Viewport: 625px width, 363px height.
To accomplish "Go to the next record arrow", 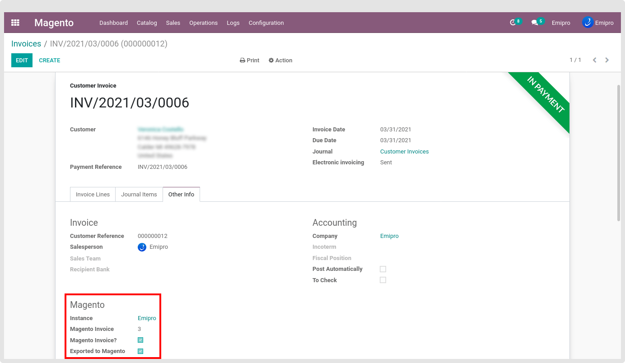I will (607, 60).
